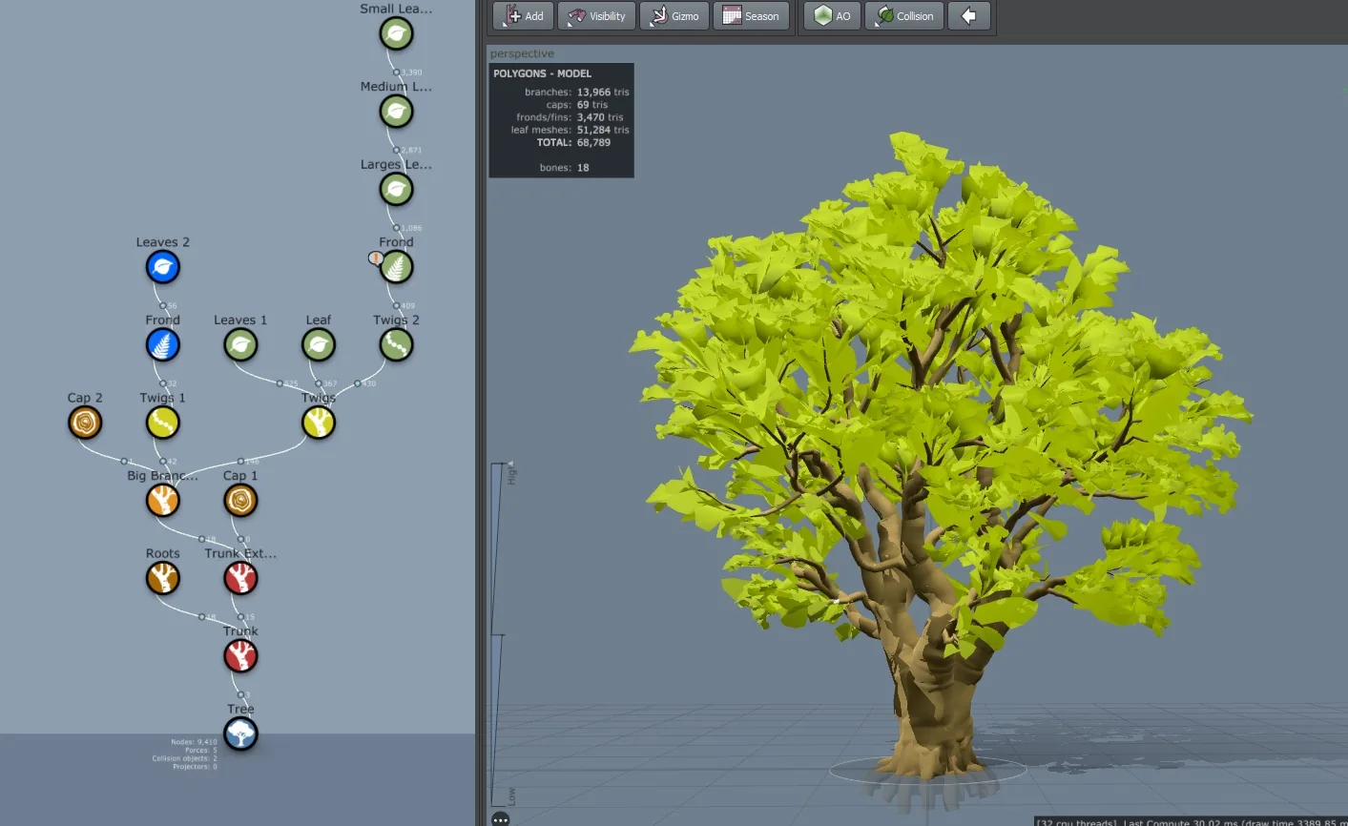Select the Small Leaves node icon
Viewport: 1348px width, 826px height.
(x=396, y=34)
